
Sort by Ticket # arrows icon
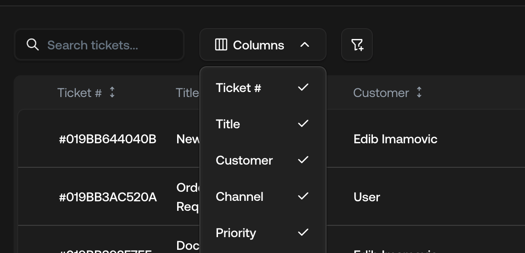click(x=112, y=92)
